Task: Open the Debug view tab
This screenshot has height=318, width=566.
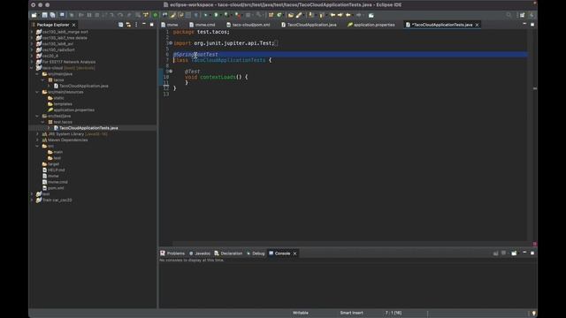Action: click(256, 254)
